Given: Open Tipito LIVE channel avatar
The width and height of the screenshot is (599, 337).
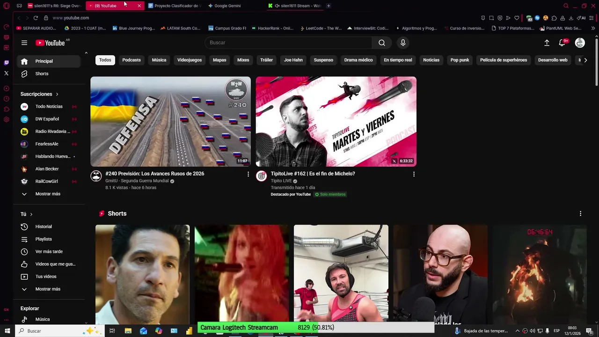Looking at the screenshot, I should point(262,176).
